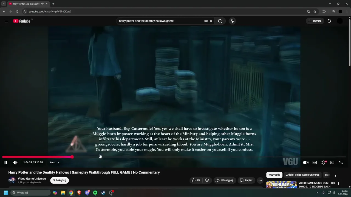Click the browser address bar
The width and height of the screenshot is (351, 197).
coord(165,11)
